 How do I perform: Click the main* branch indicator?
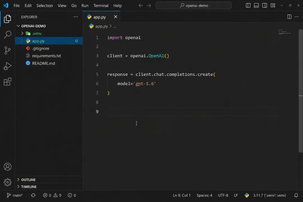pos(15,195)
